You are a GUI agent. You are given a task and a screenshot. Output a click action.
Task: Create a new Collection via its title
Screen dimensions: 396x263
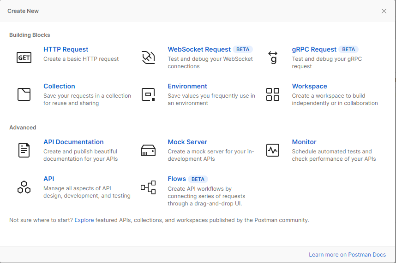(x=60, y=86)
